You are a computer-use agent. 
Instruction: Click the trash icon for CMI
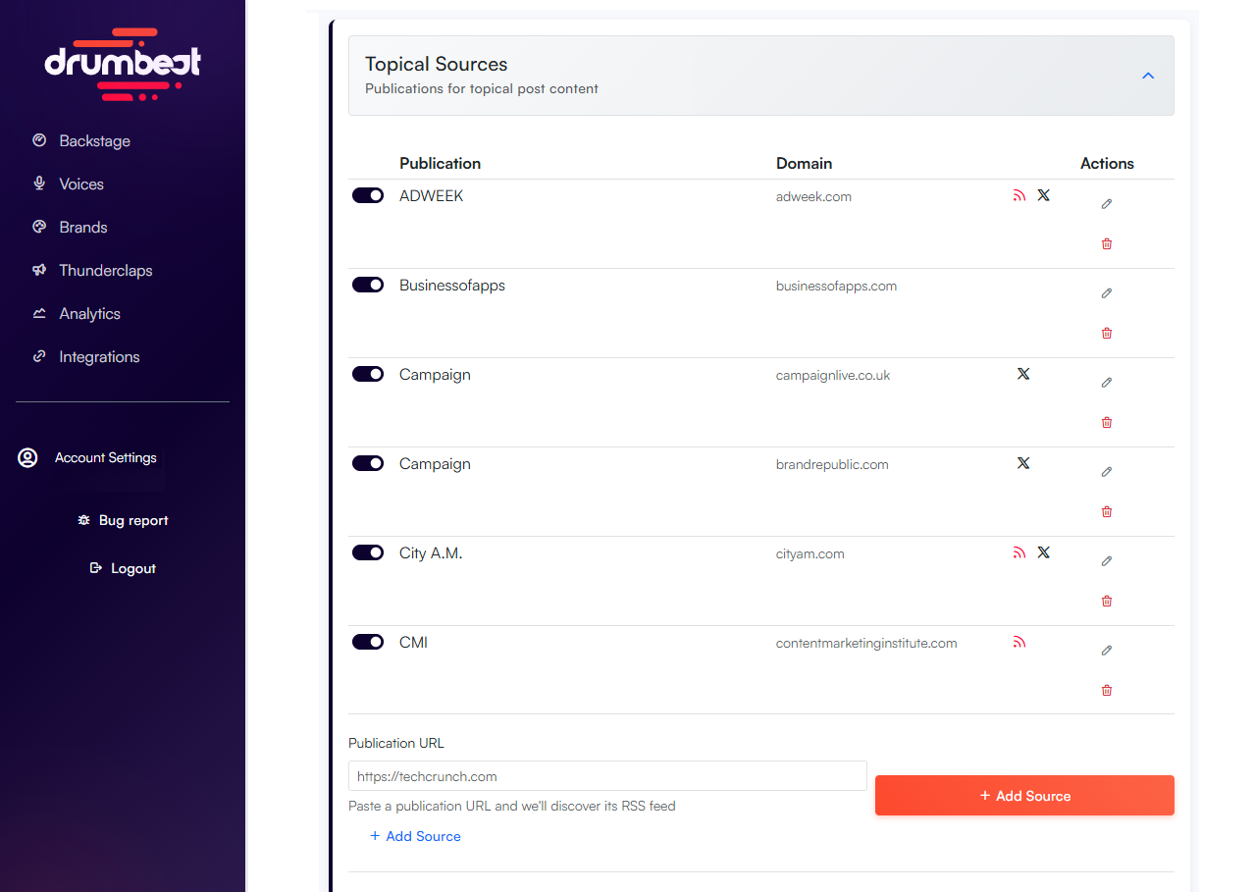pyautogui.click(x=1107, y=691)
